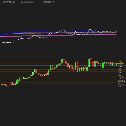The image size is (126, 126).
Task: Click the 118 price level label
Action: (x=120, y=62)
